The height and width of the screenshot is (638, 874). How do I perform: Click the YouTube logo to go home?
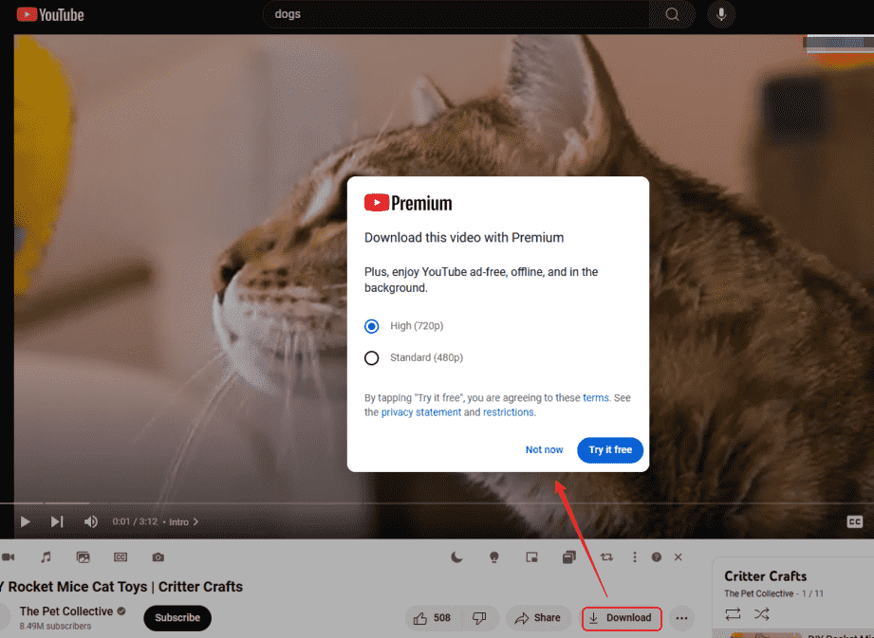[50, 14]
